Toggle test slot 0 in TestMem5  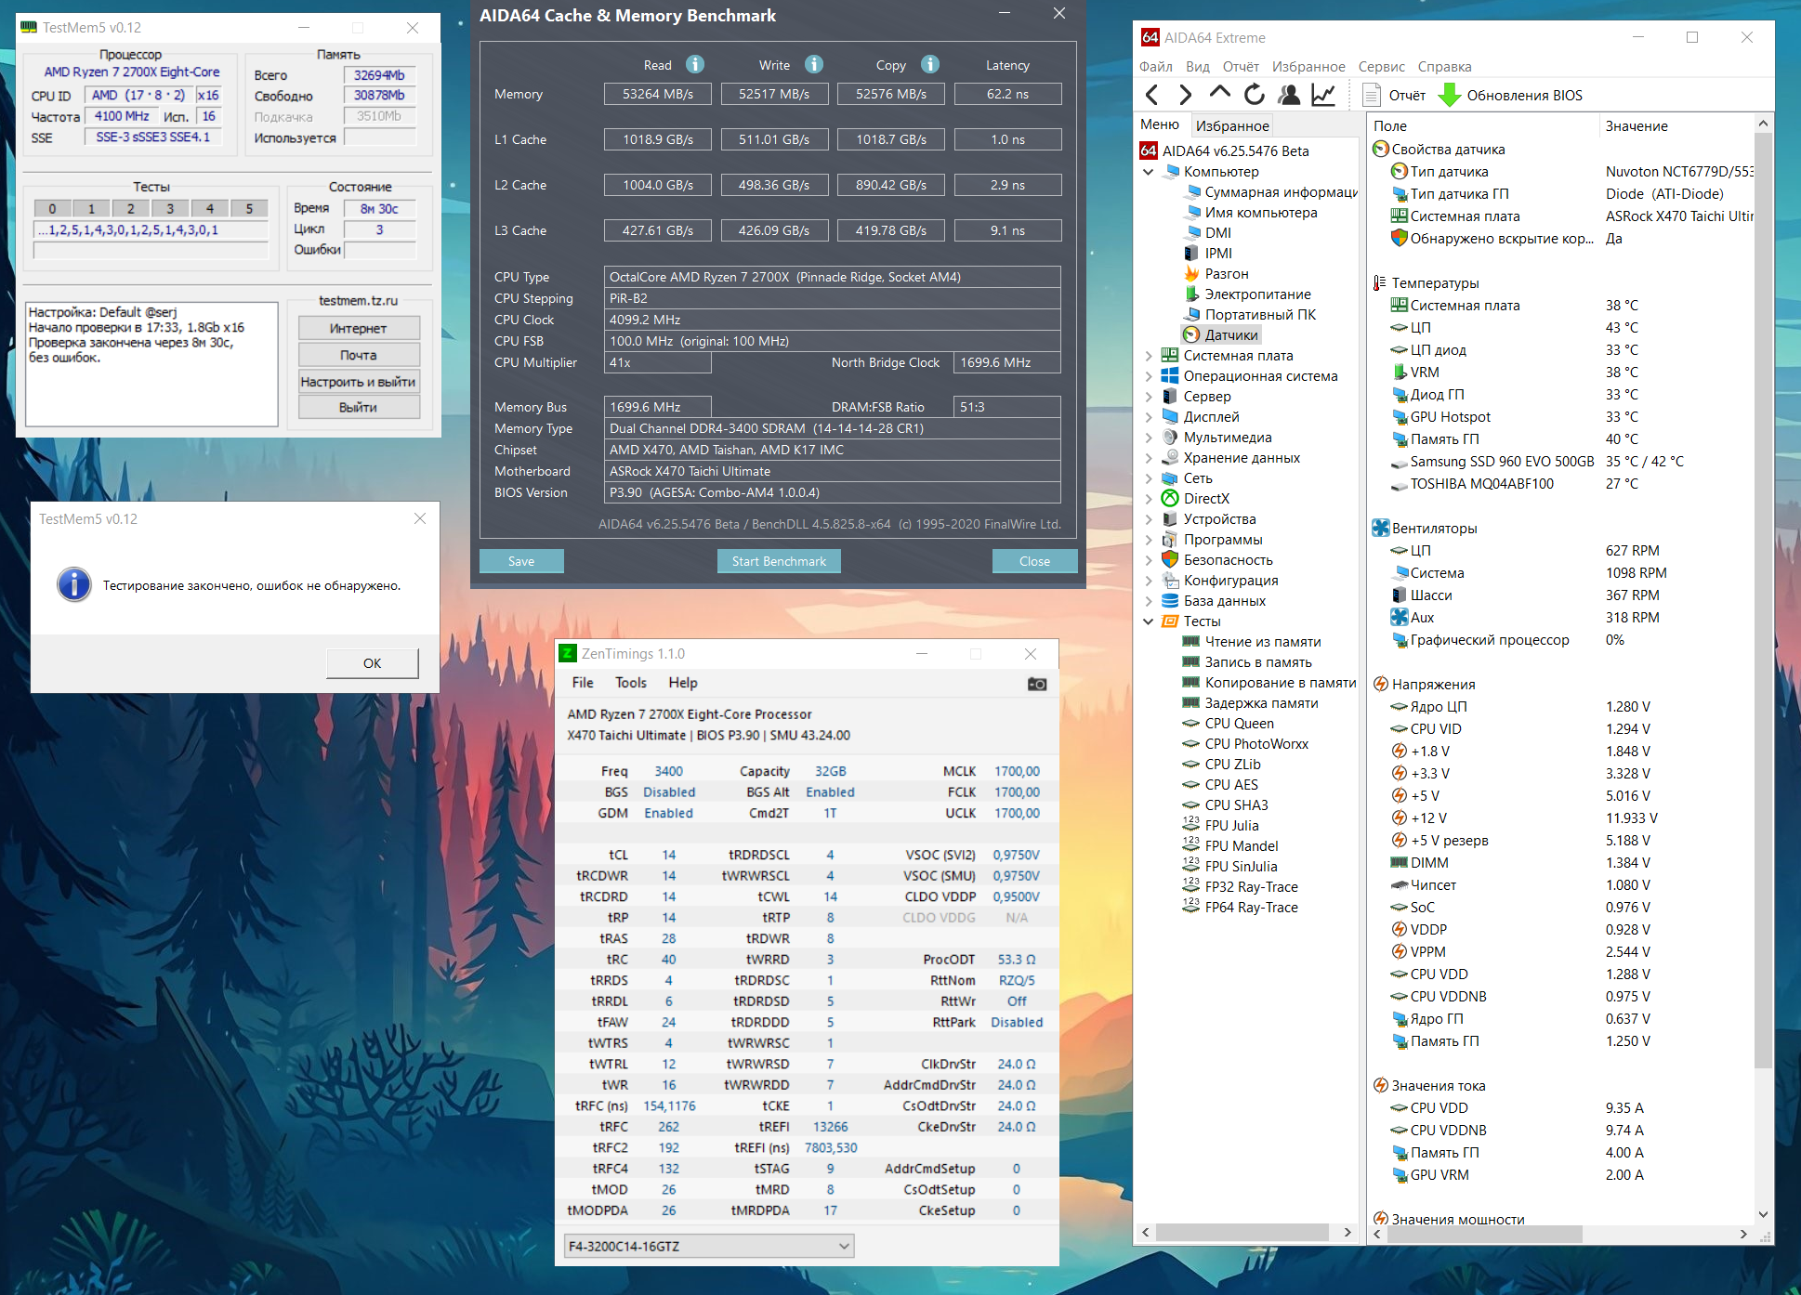click(x=52, y=208)
